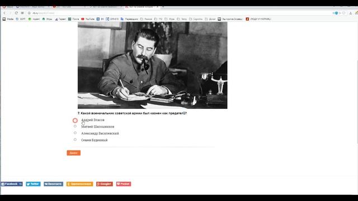Expand the Тесты bookmarks folder
The height and width of the screenshot is (201, 358).
(x=182, y=19)
